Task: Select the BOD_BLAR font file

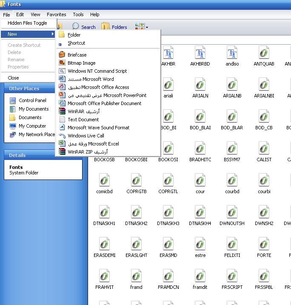Action: pyautogui.click(x=232, y=120)
